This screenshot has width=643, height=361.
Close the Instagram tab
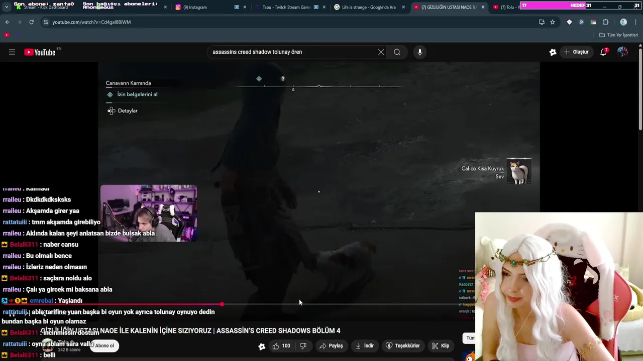pos(245,8)
